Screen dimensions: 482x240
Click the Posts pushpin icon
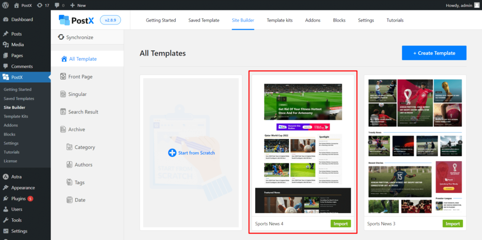(x=6, y=34)
